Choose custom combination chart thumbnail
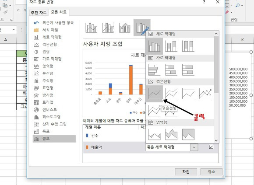 point(142,28)
